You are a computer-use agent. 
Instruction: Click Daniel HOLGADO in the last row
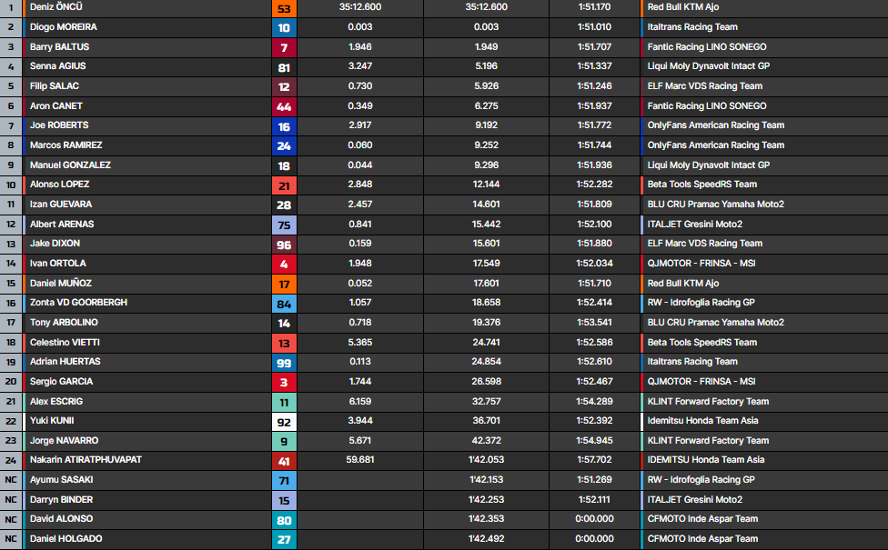[66, 539]
